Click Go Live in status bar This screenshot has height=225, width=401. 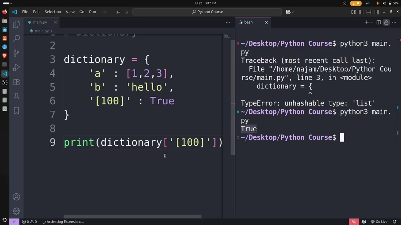point(379,222)
